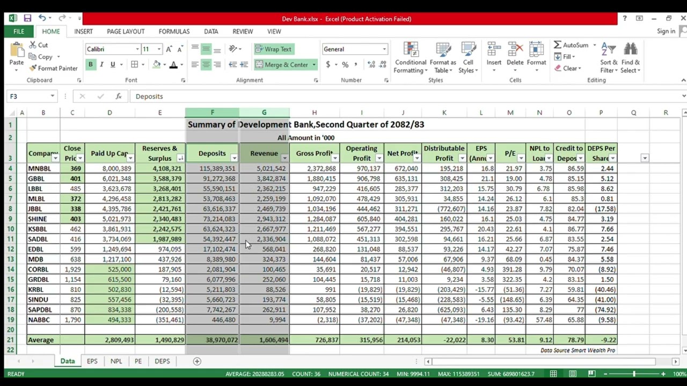Image resolution: width=687 pixels, height=386 pixels.
Task: Apply Accounting dollar number format
Action: pyautogui.click(x=328, y=65)
